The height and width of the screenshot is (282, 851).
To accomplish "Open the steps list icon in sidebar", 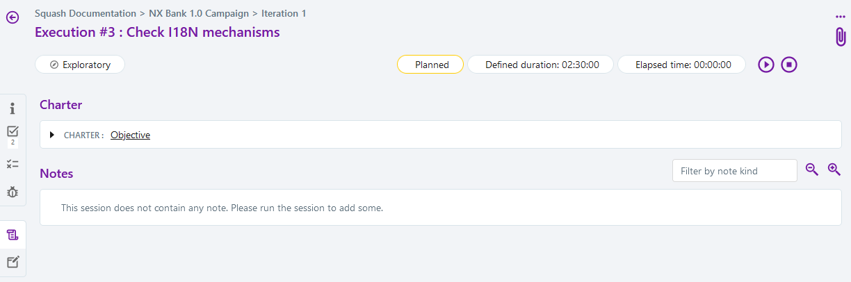I will coord(13,164).
